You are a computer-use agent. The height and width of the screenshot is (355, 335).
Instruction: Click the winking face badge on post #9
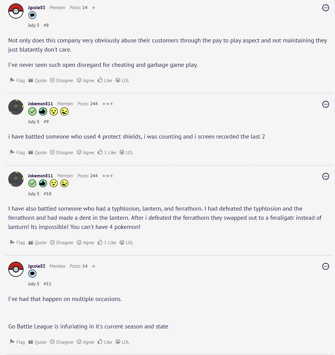click(64, 112)
